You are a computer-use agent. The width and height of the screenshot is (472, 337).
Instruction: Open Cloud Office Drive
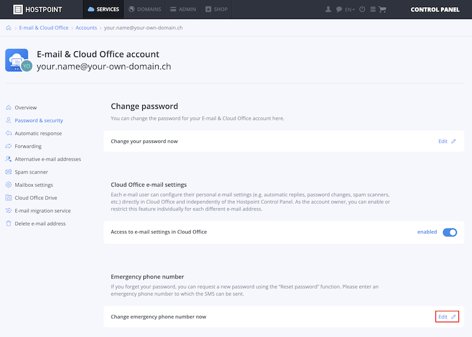(x=36, y=198)
